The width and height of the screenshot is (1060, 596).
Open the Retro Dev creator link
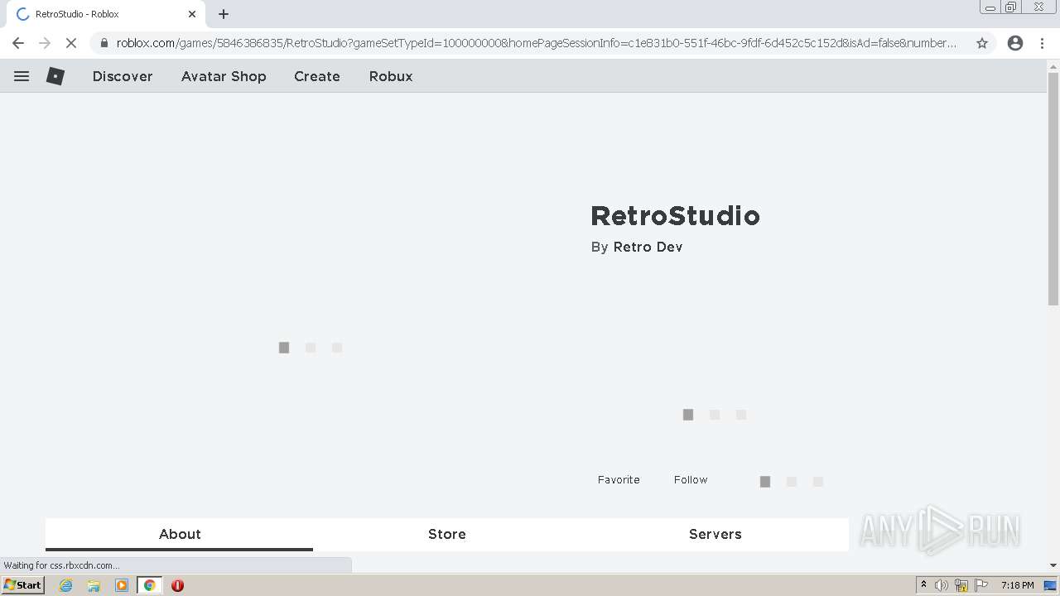648,247
